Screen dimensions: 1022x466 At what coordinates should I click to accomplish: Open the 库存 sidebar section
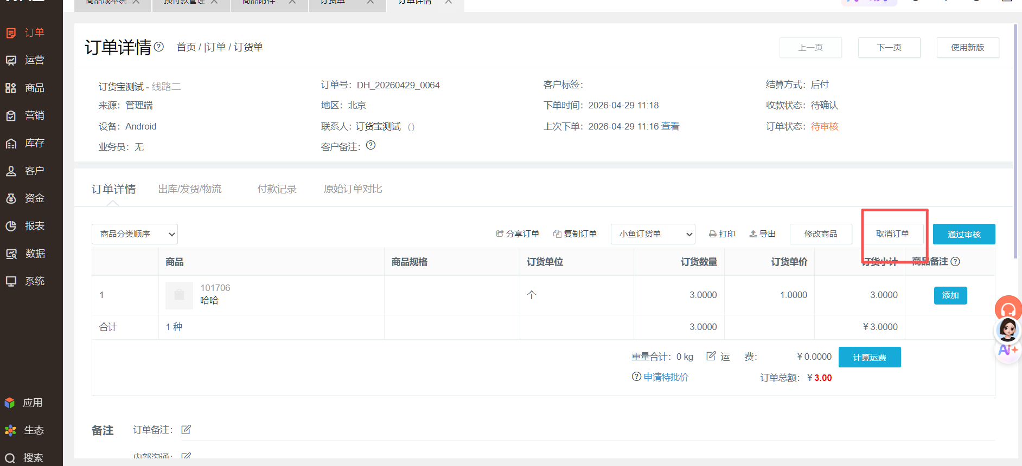pos(25,143)
